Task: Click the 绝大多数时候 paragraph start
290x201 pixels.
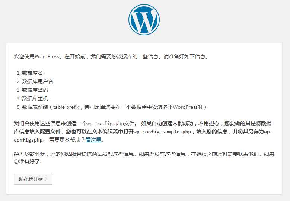Action: pos(29,154)
